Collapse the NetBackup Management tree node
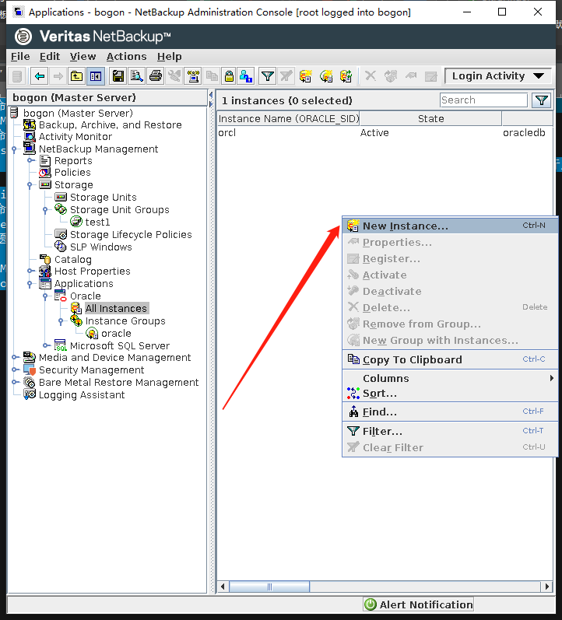The image size is (562, 620). (x=14, y=149)
